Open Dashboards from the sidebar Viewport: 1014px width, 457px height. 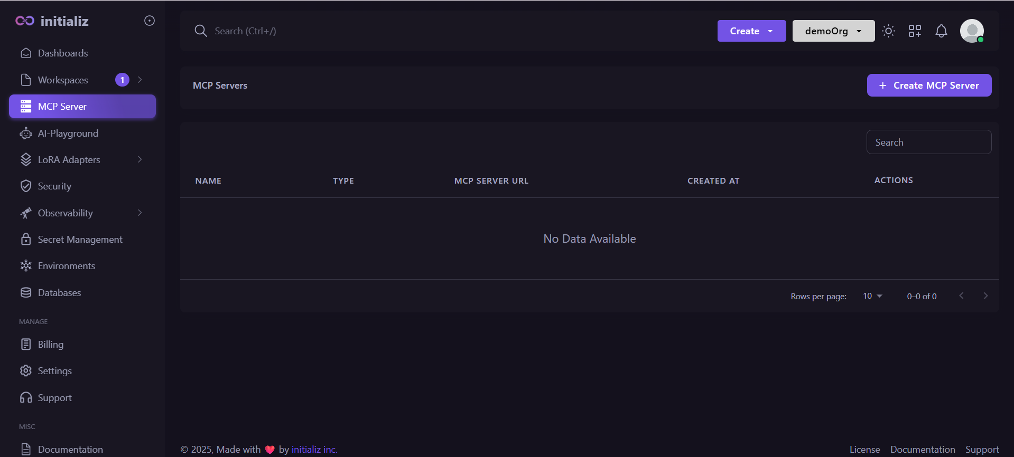(82, 53)
